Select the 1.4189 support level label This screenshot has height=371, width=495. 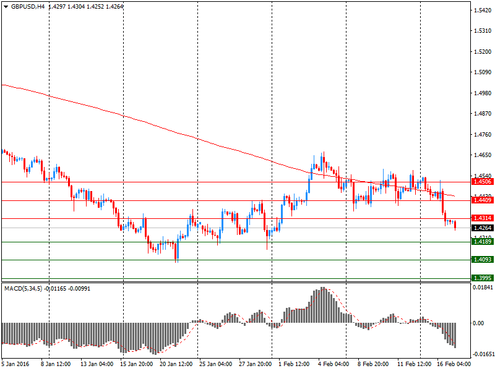click(x=482, y=242)
